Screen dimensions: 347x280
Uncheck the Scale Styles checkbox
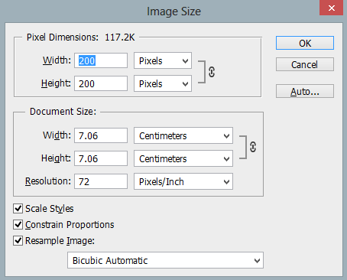pos(18,208)
